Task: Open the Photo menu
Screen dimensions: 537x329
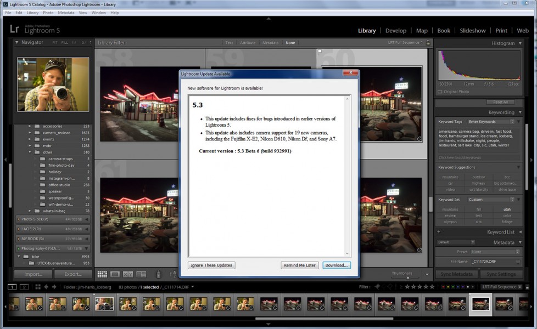Action: (48, 13)
